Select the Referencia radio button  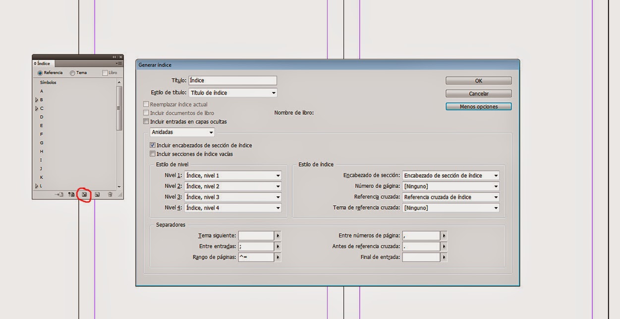(40, 73)
